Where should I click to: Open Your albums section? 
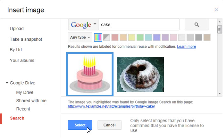click(x=22, y=61)
